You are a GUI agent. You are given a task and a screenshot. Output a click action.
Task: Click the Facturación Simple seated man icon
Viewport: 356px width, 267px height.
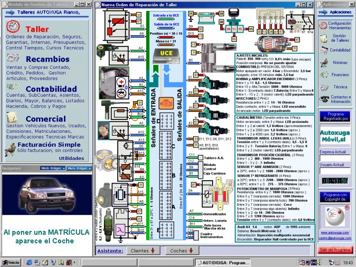tap(10, 149)
